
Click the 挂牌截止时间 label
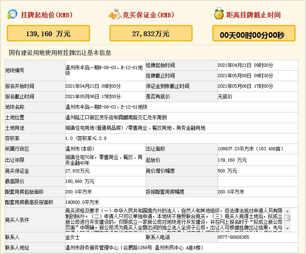[160, 76]
